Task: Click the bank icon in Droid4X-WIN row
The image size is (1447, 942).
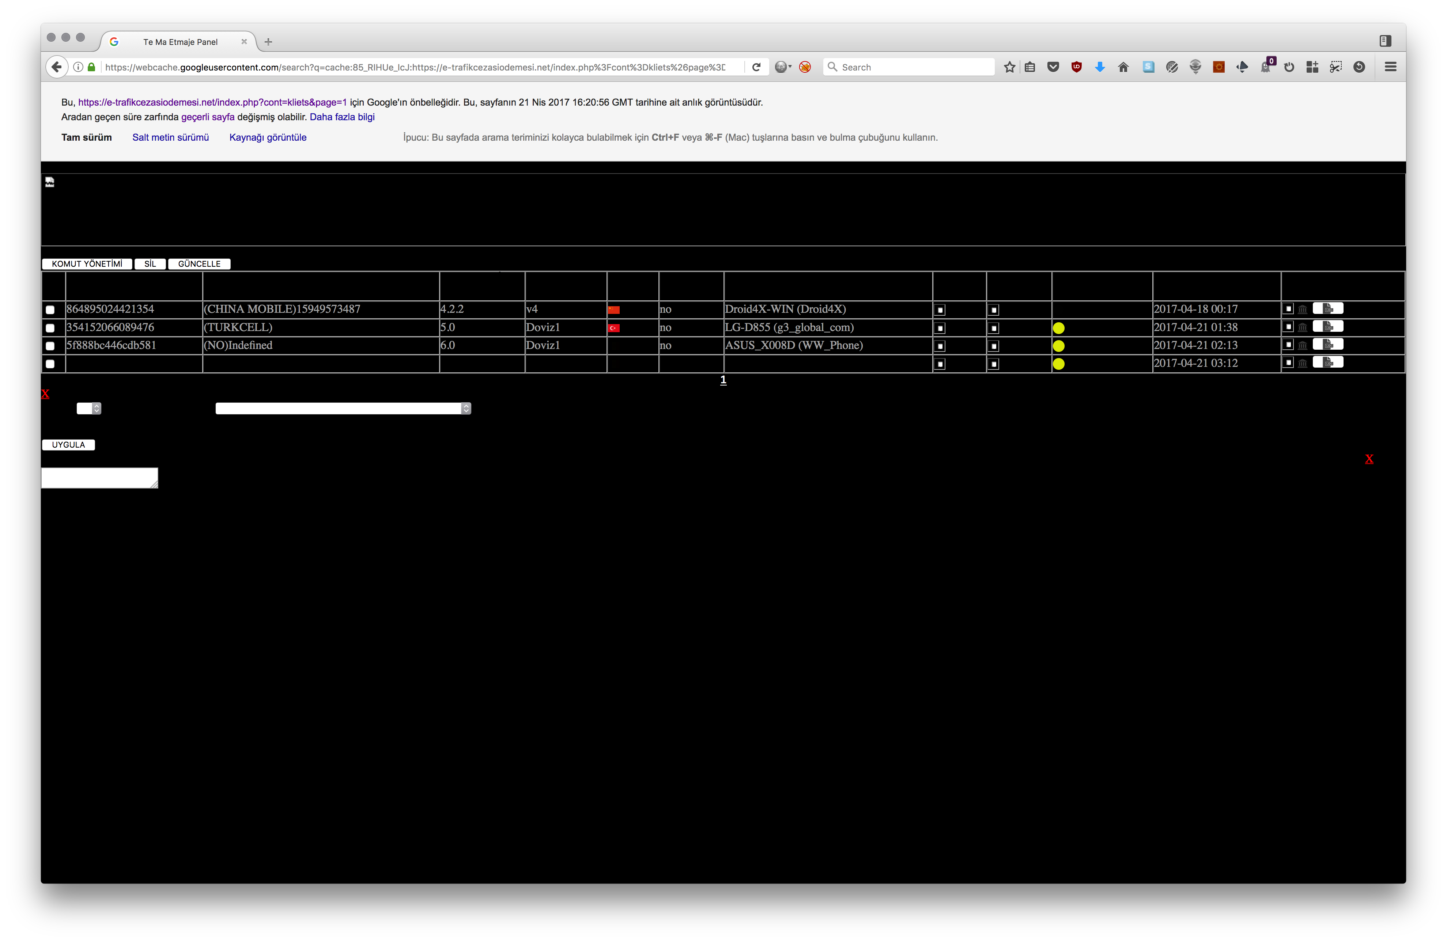Action: click(1302, 309)
